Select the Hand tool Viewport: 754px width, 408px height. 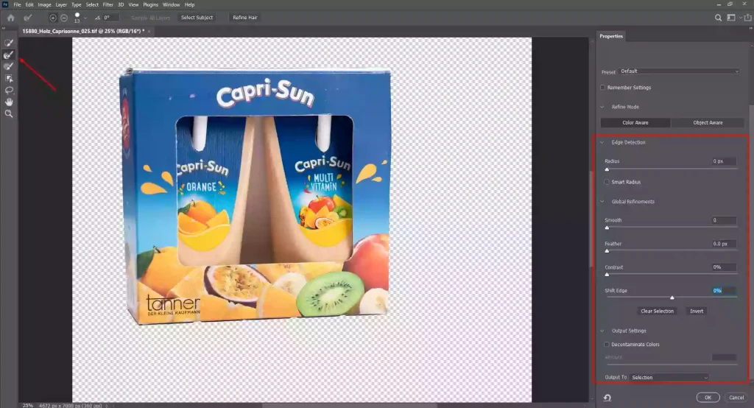click(x=9, y=102)
